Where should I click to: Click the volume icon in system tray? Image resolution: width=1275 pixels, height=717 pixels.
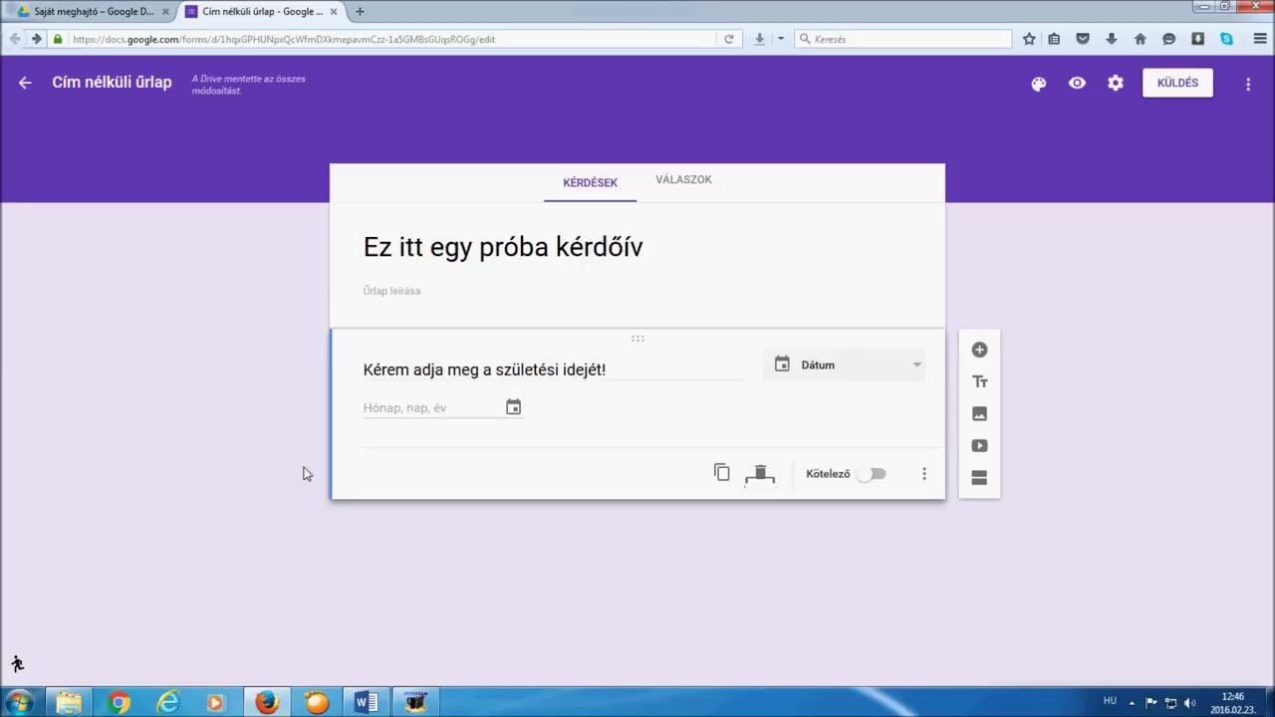1189,703
